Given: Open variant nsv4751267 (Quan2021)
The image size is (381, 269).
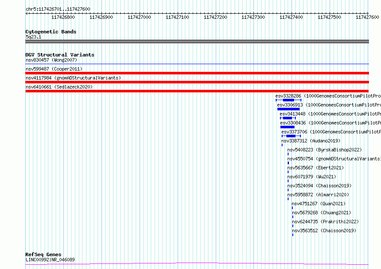Looking at the screenshot, I should (x=318, y=204).
